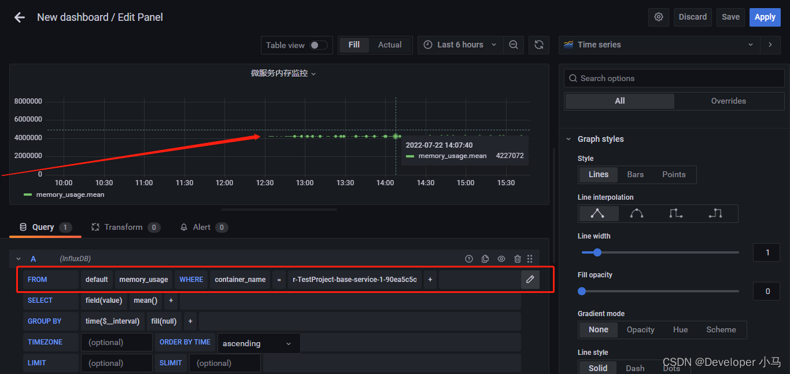Screen dimensions: 790x374
Task: Duplicate query A with the copy icon
Action: pos(485,259)
